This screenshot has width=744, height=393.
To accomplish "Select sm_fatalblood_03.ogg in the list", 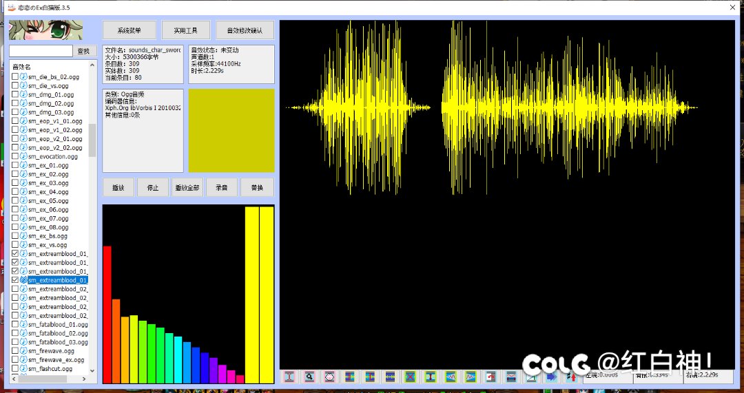I will [x=58, y=342].
